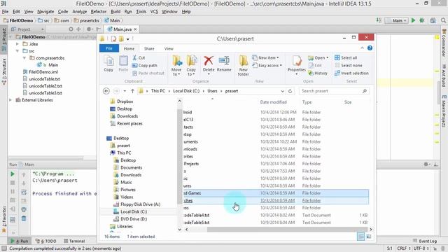Expand External Libraries tree node

click(x=10, y=100)
